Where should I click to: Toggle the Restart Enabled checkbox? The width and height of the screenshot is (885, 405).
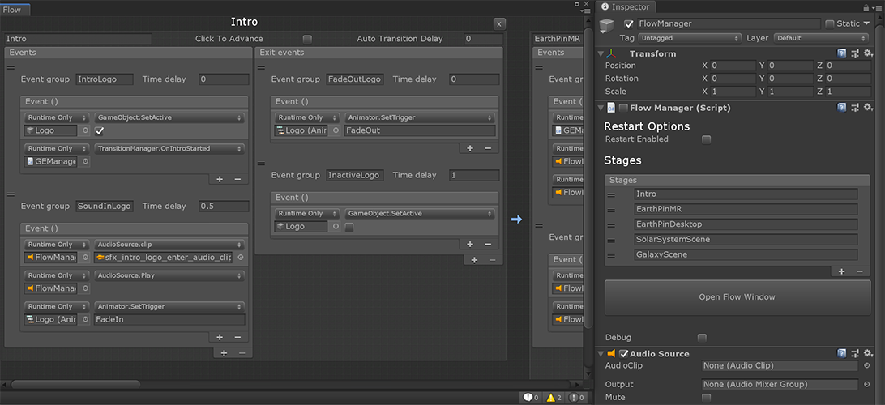pyautogui.click(x=706, y=139)
